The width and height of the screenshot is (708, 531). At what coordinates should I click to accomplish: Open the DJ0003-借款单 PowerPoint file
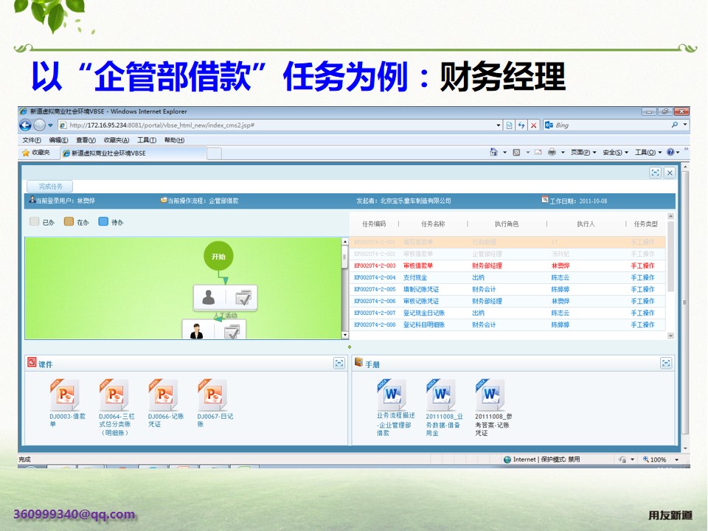coord(66,402)
